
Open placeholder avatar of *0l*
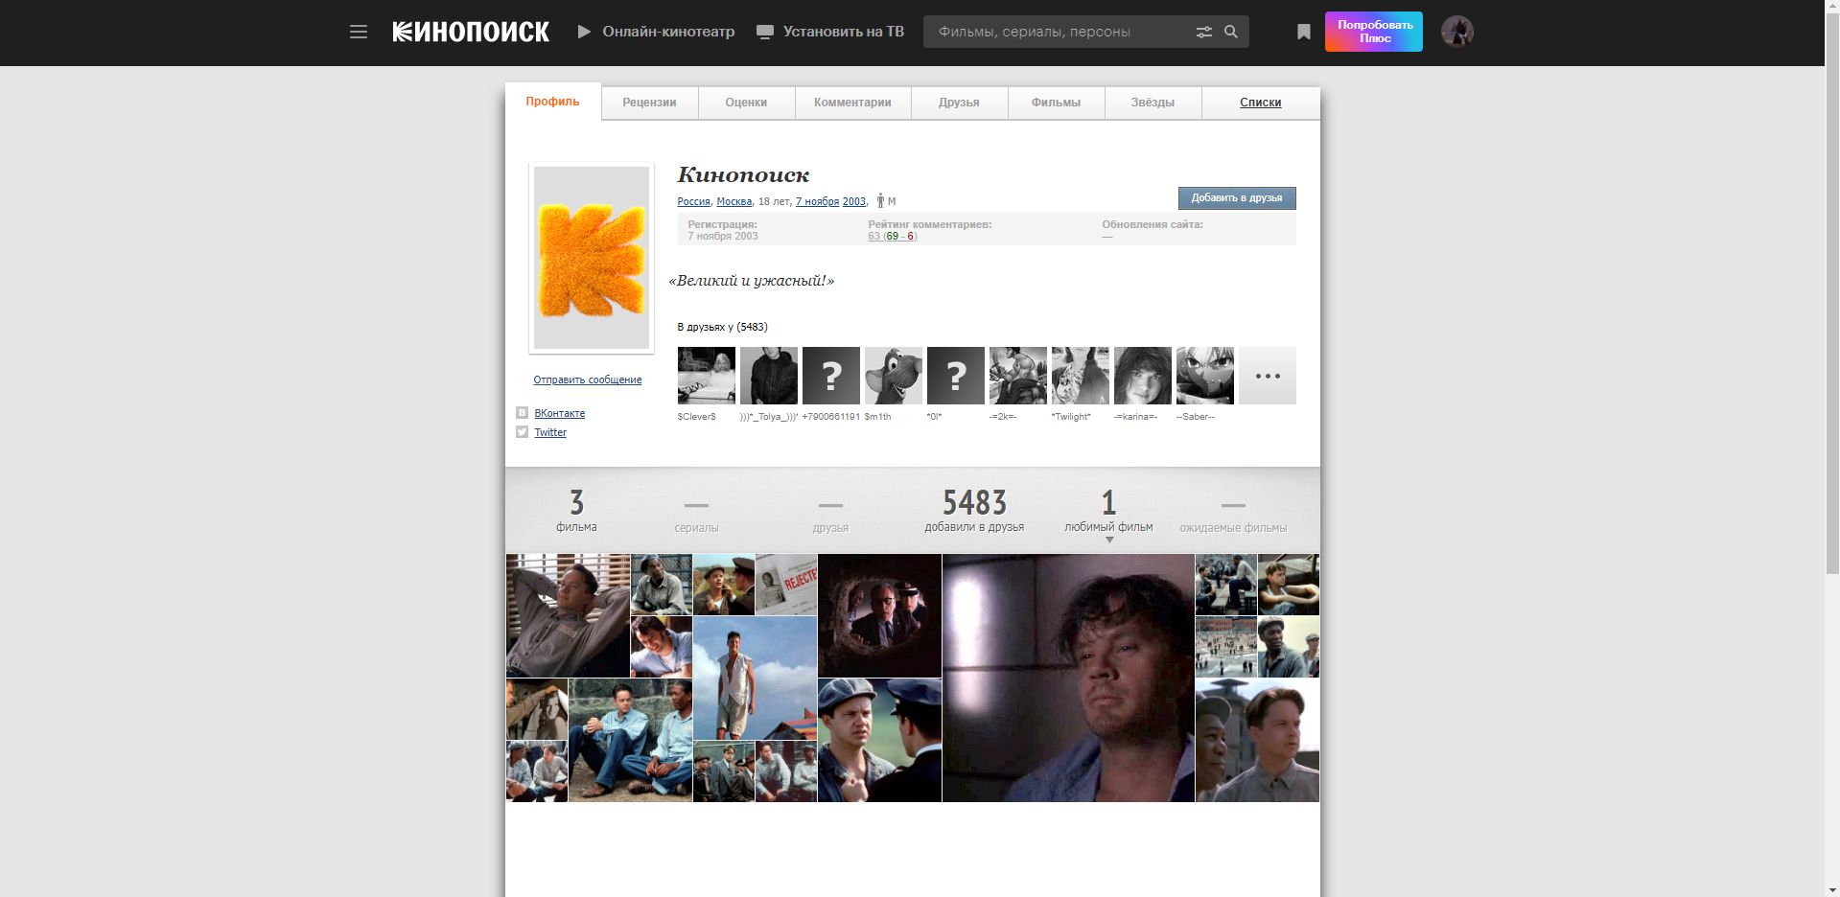(956, 376)
